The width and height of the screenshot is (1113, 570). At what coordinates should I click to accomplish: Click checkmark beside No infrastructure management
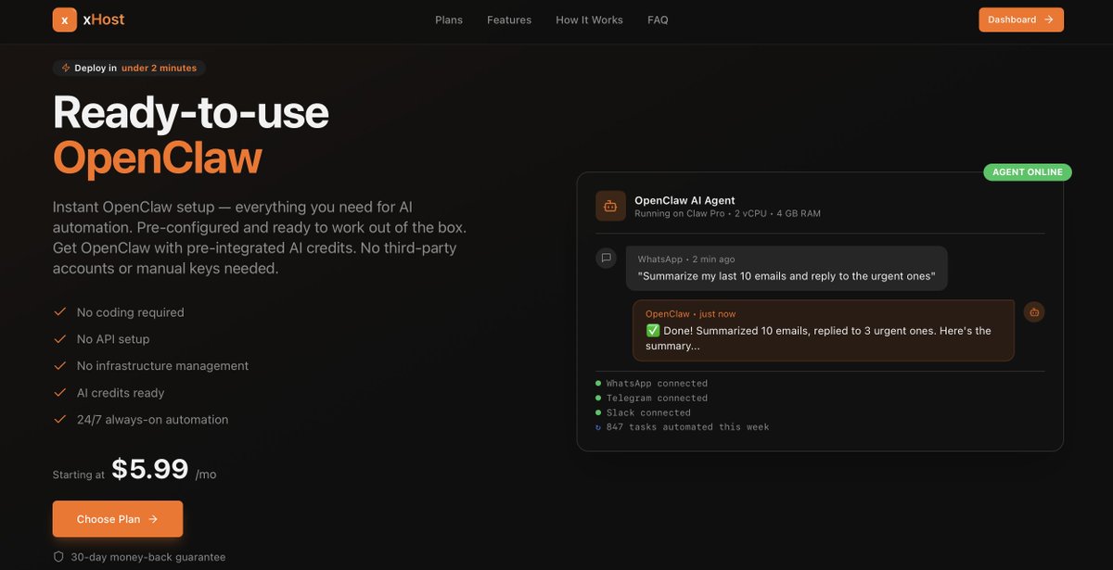coord(60,366)
